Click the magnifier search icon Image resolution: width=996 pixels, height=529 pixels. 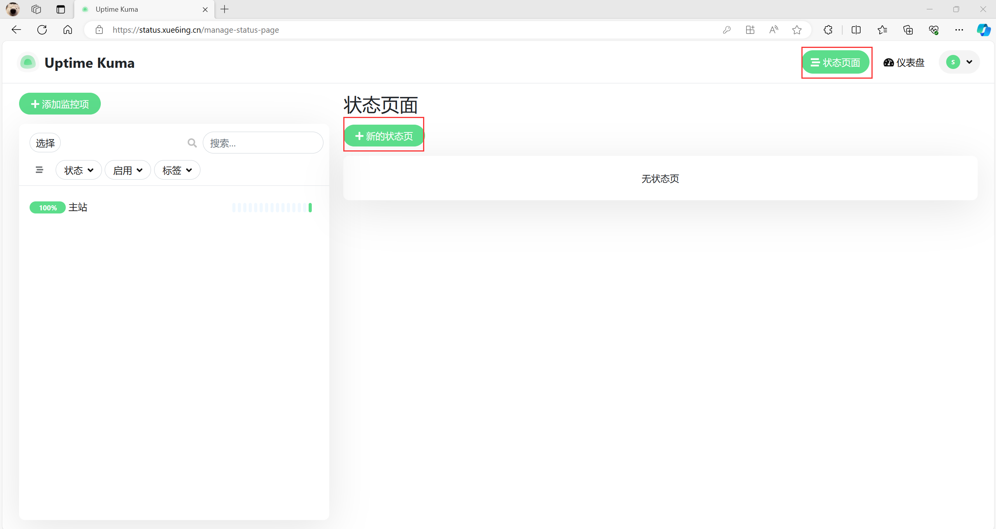tap(192, 143)
